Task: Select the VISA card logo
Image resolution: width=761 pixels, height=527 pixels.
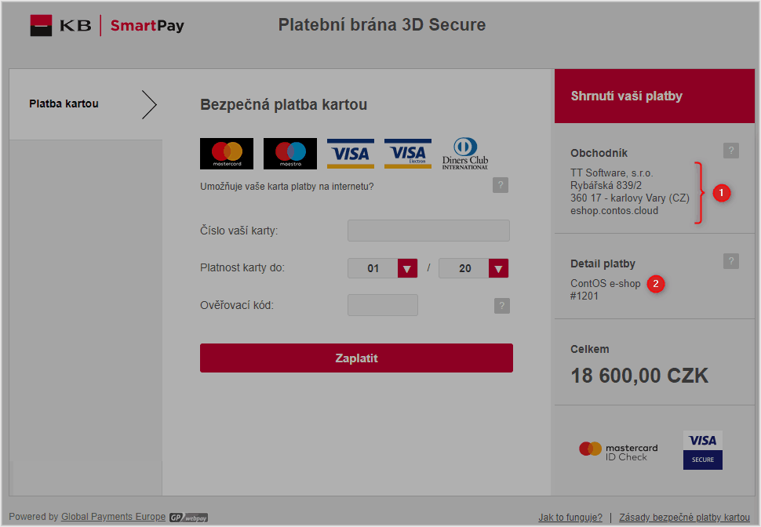Action: click(351, 154)
